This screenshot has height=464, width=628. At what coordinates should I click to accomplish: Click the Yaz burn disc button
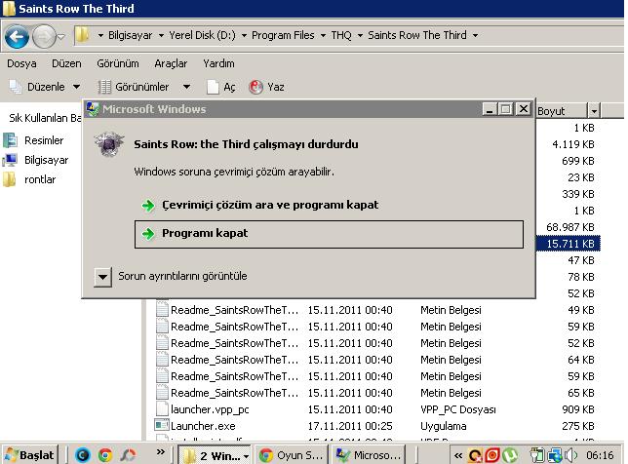coord(266,87)
